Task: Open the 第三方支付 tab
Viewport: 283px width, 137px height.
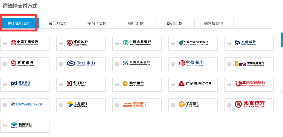Action: click(58, 23)
